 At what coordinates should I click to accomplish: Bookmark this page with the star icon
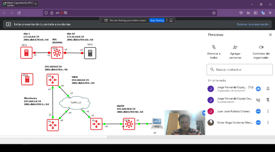[214, 13]
